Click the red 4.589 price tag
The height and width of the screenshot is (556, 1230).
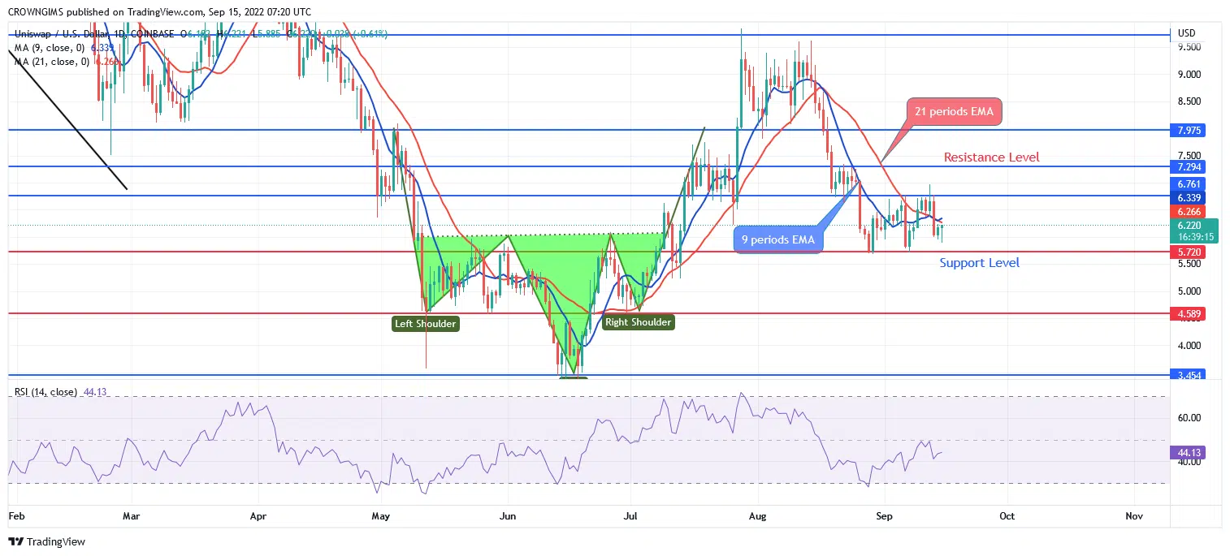[1187, 314]
